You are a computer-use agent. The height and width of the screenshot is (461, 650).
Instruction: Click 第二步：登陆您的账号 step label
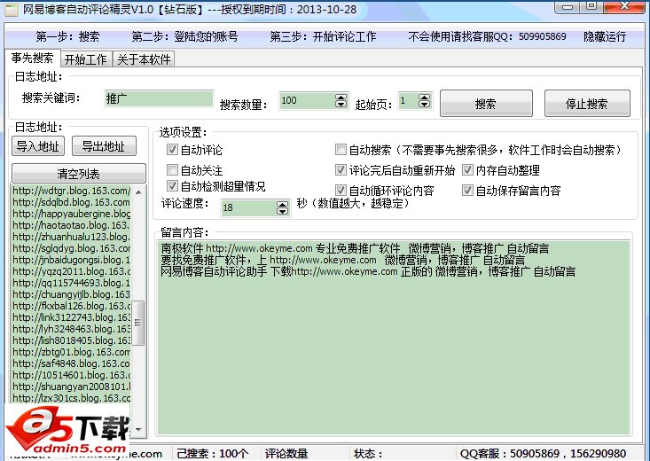coord(184,37)
